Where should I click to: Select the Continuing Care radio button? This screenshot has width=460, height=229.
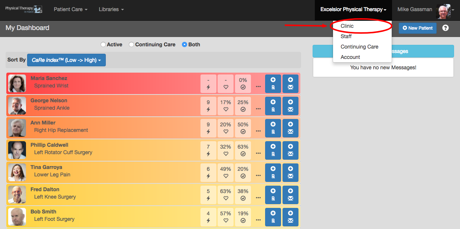tap(131, 44)
